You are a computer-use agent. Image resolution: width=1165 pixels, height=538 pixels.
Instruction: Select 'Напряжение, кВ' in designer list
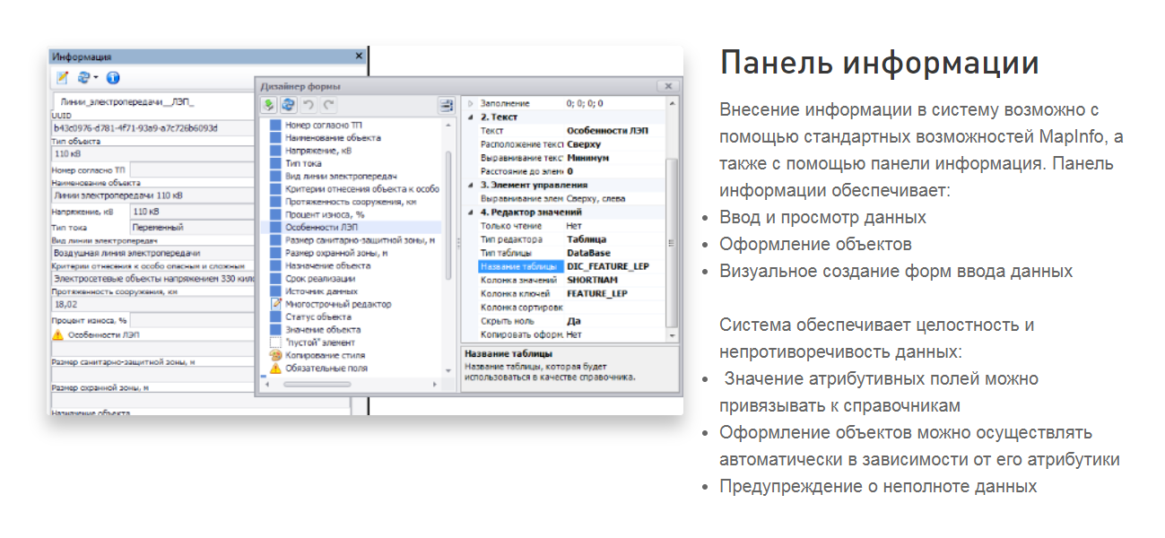coord(317,151)
